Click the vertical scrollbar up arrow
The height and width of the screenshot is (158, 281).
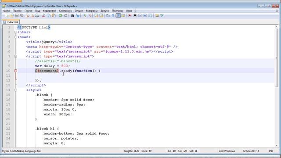pyautogui.click(x=277, y=27)
